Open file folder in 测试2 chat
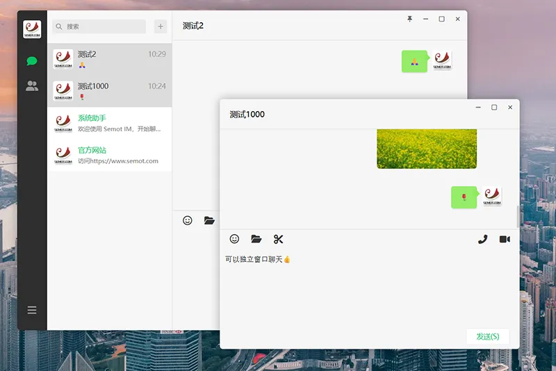This screenshot has width=556, height=371. click(209, 220)
